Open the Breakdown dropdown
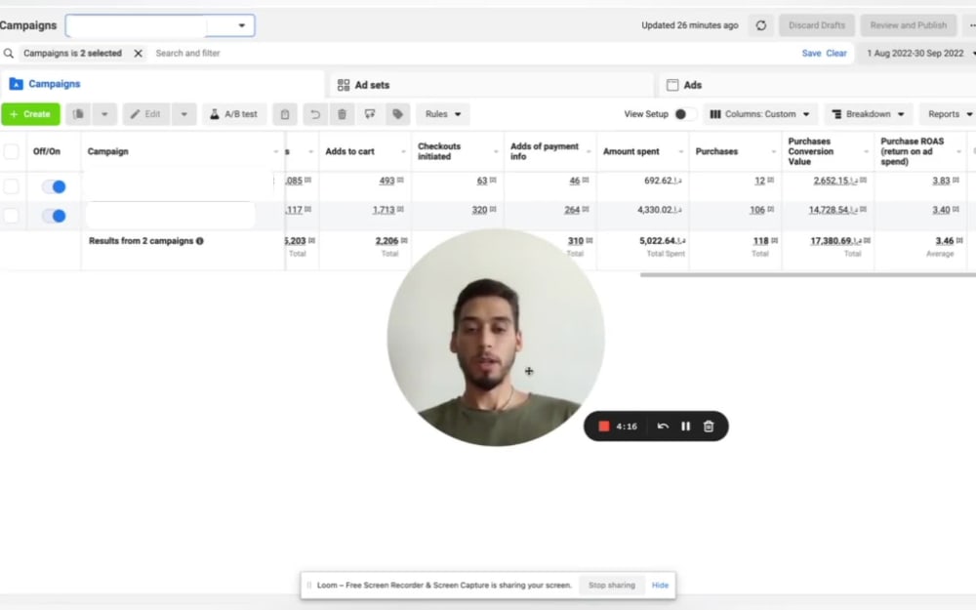Image resolution: width=976 pixels, height=610 pixels. 869,114
